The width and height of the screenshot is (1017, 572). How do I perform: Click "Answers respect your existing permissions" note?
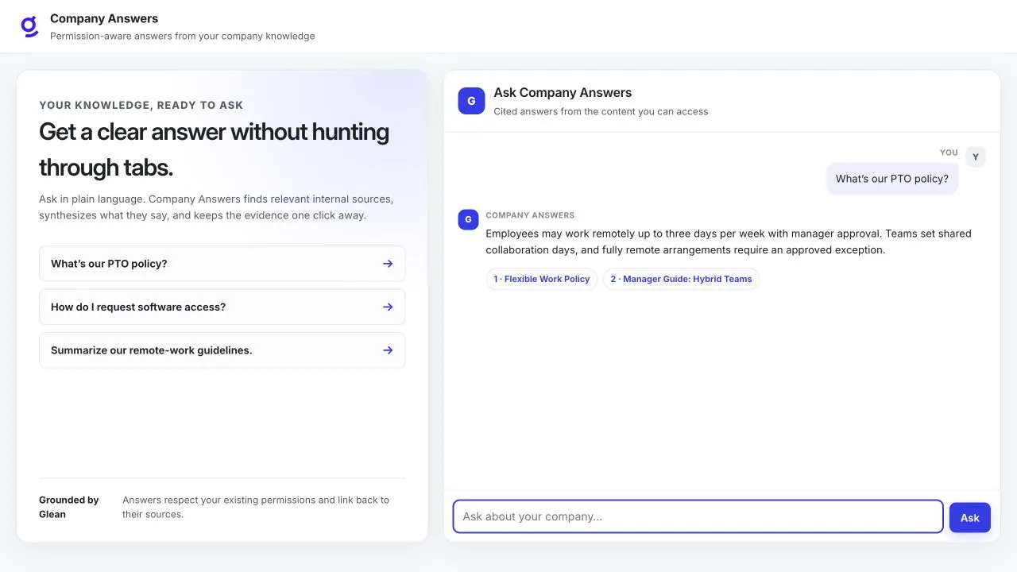[256, 507]
